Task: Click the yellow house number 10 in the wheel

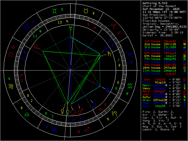Action: [60, 22]
